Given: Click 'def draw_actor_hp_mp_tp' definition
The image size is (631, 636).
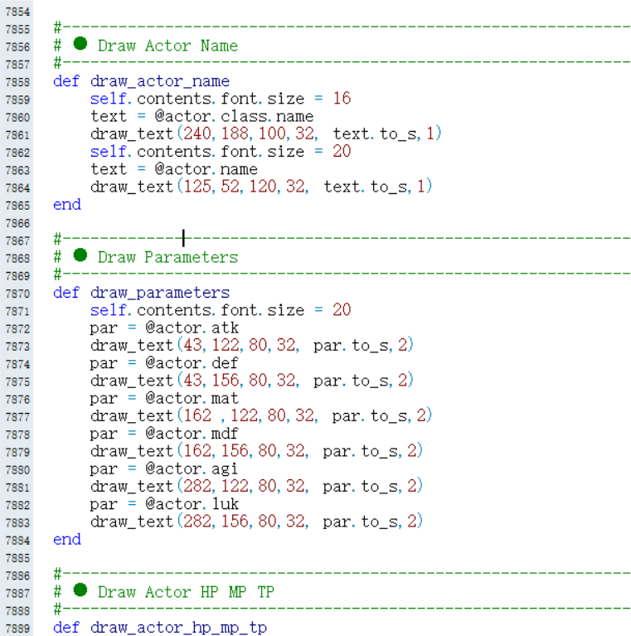Looking at the screenshot, I should coord(160,628).
